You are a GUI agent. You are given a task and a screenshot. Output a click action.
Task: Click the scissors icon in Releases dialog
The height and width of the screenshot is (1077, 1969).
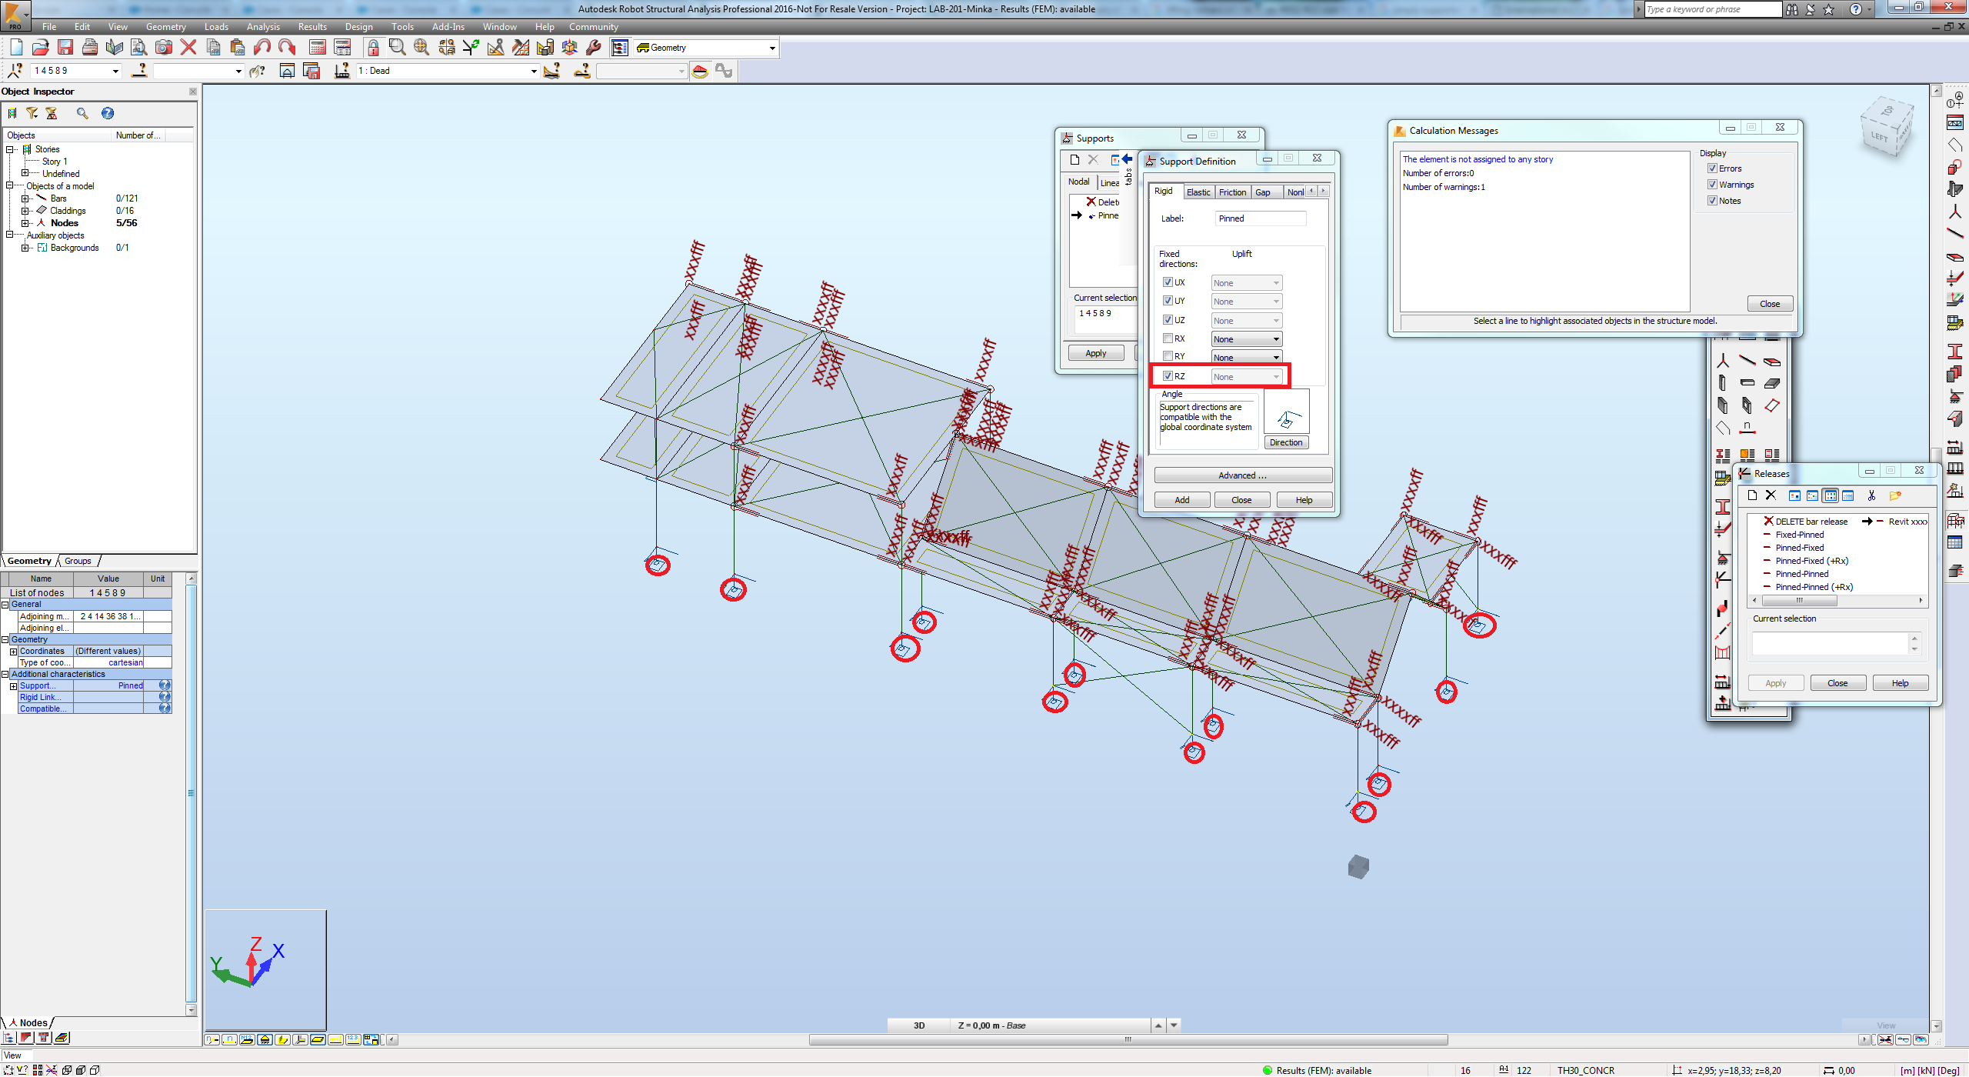[x=1872, y=495]
